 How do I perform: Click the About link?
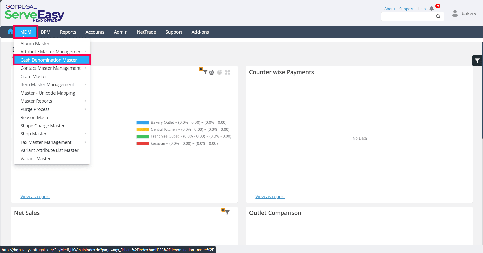(x=390, y=9)
